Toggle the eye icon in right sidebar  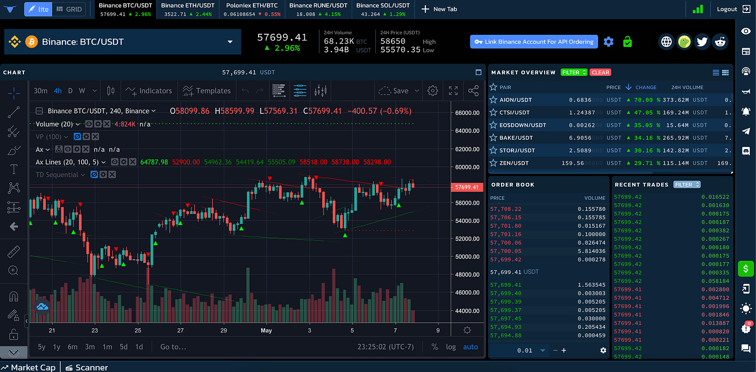(746, 31)
